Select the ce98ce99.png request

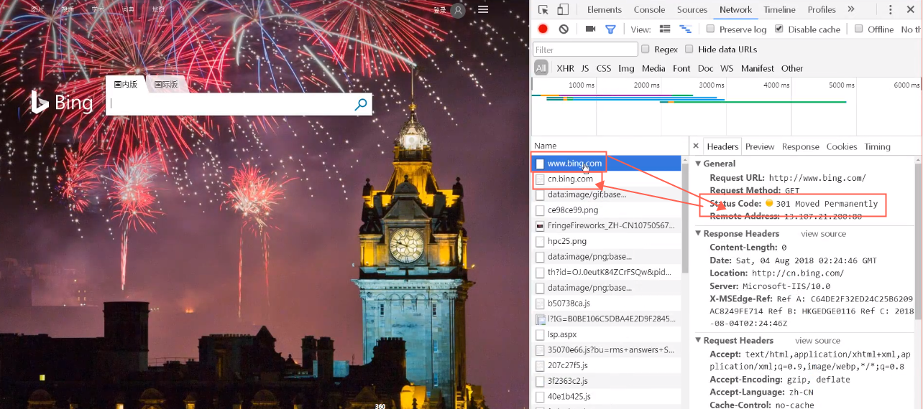pyautogui.click(x=606, y=210)
